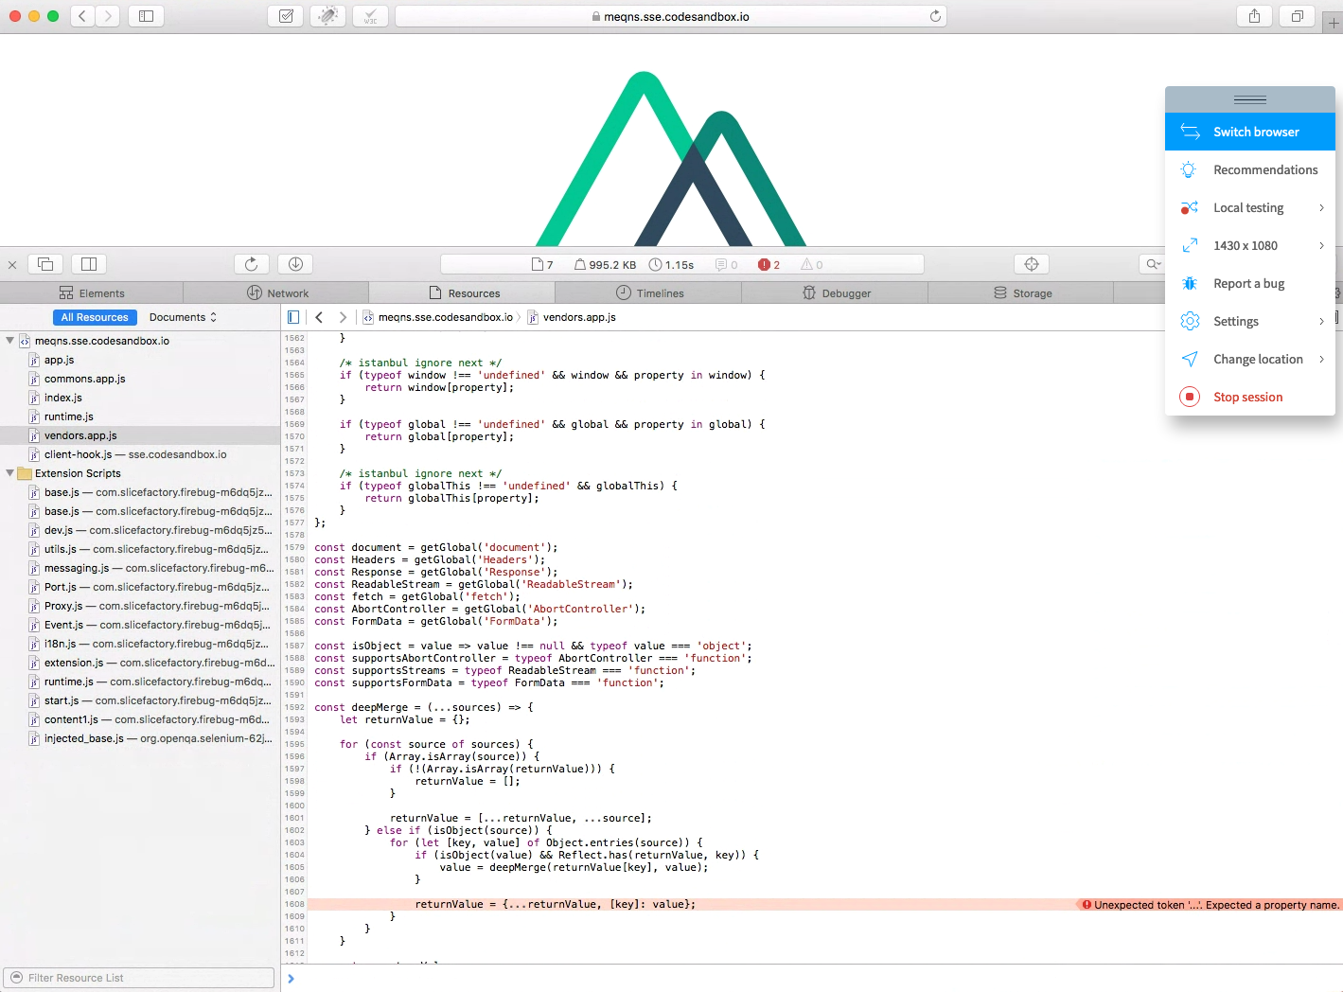The image size is (1343, 992).
Task: Detach inspector into separate window icon
Action: [x=45, y=264]
